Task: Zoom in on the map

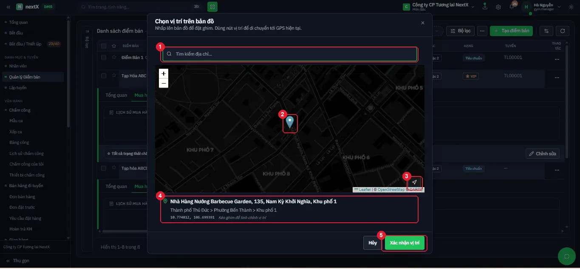Action: pos(163,73)
